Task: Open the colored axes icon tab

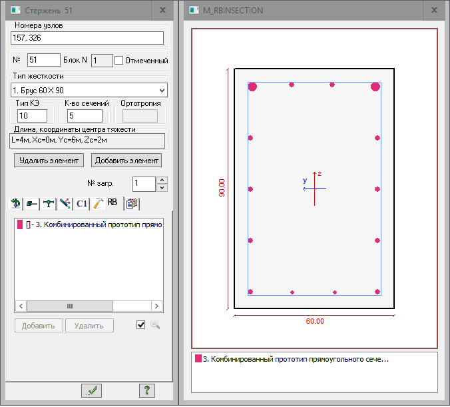Action: point(65,203)
